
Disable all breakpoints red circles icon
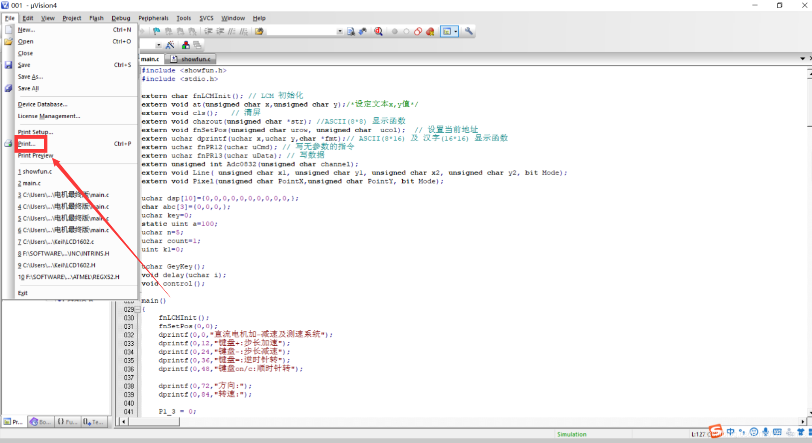(418, 31)
